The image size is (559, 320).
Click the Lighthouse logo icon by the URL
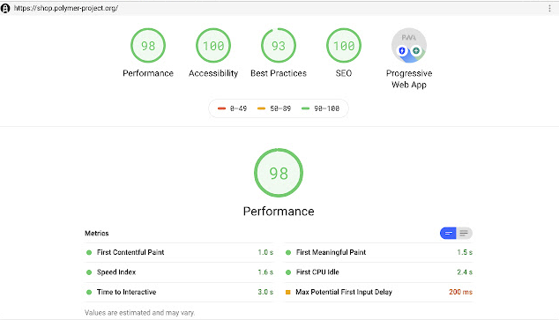point(5,8)
